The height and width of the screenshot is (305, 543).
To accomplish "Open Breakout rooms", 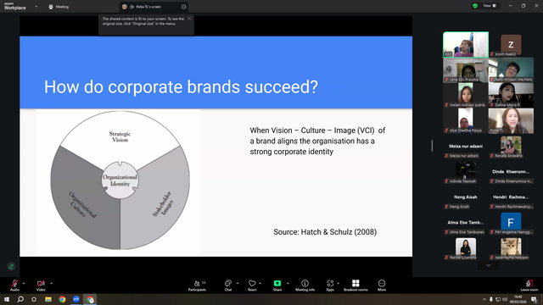I will (355, 286).
